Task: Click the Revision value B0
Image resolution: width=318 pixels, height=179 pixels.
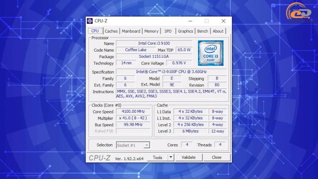Action: point(217,85)
